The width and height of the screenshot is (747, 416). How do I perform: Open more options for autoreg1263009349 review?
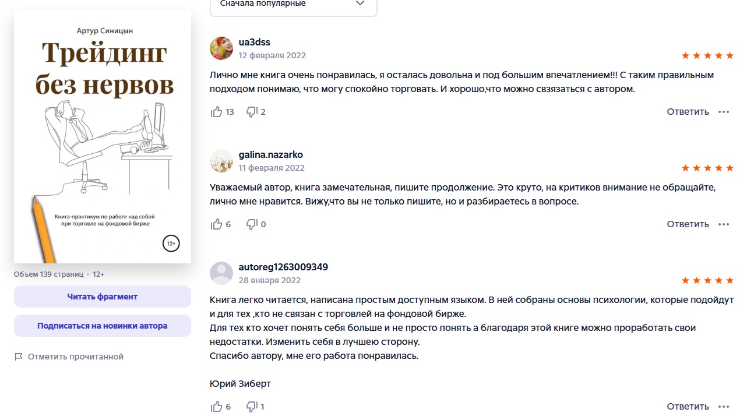pos(724,407)
